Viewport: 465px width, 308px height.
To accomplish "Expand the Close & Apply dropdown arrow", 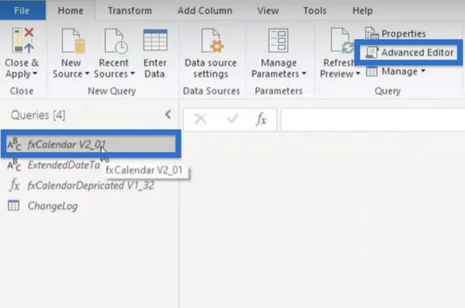I will (35, 73).
